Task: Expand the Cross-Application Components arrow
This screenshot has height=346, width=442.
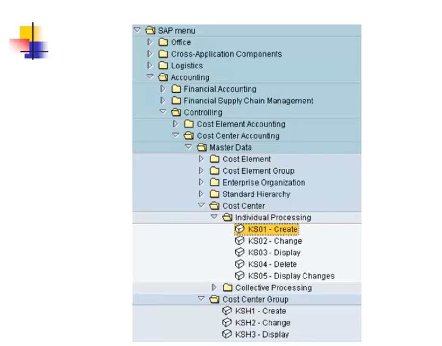Action: point(150,53)
